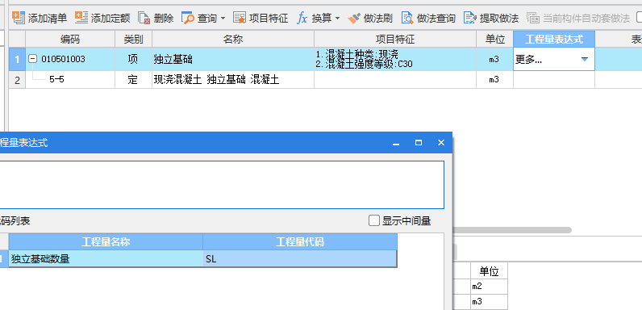Click 工程量名称 column header in dialog
The width and height of the screenshot is (642, 310).
click(106, 242)
